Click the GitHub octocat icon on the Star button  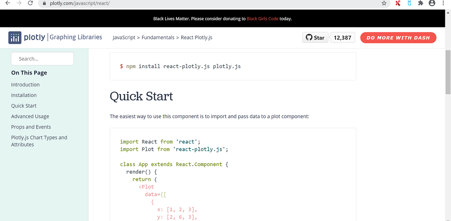coord(309,37)
